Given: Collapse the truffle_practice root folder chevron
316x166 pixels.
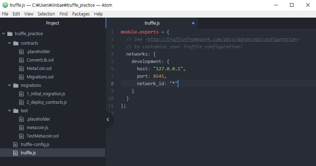Looking at the screenshot, I should coord(4,33).
